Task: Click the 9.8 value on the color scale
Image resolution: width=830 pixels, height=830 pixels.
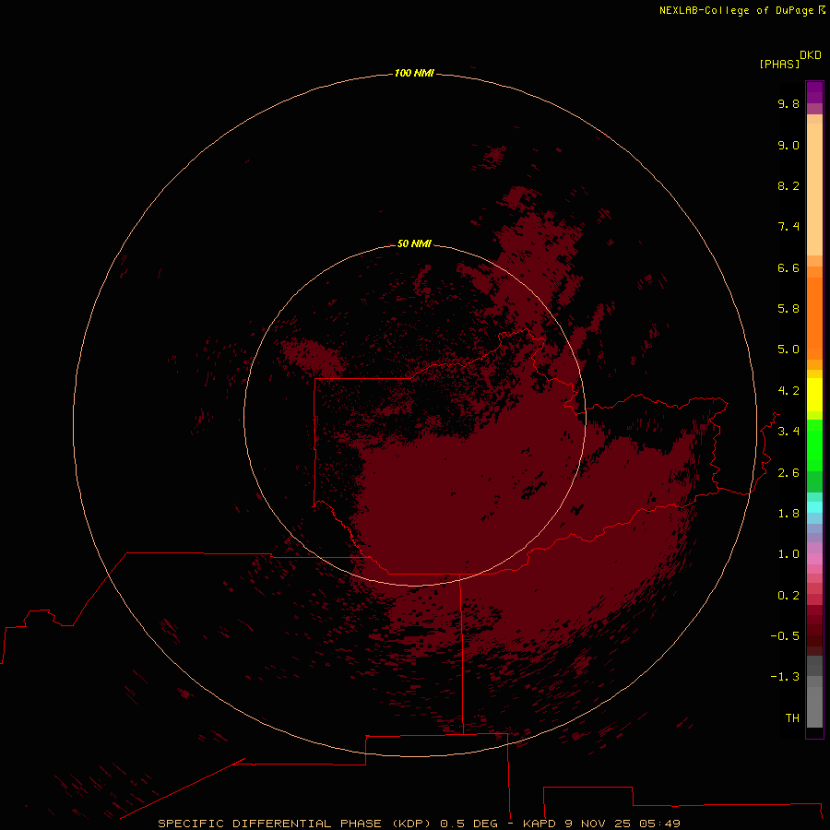Action: (788, 103)
